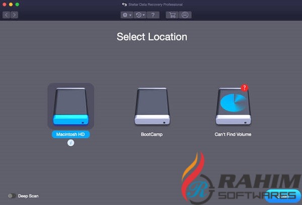Click the Macintosh HD label
The image size is (302, 205).
pyautogui.click(x=70, y=134)
